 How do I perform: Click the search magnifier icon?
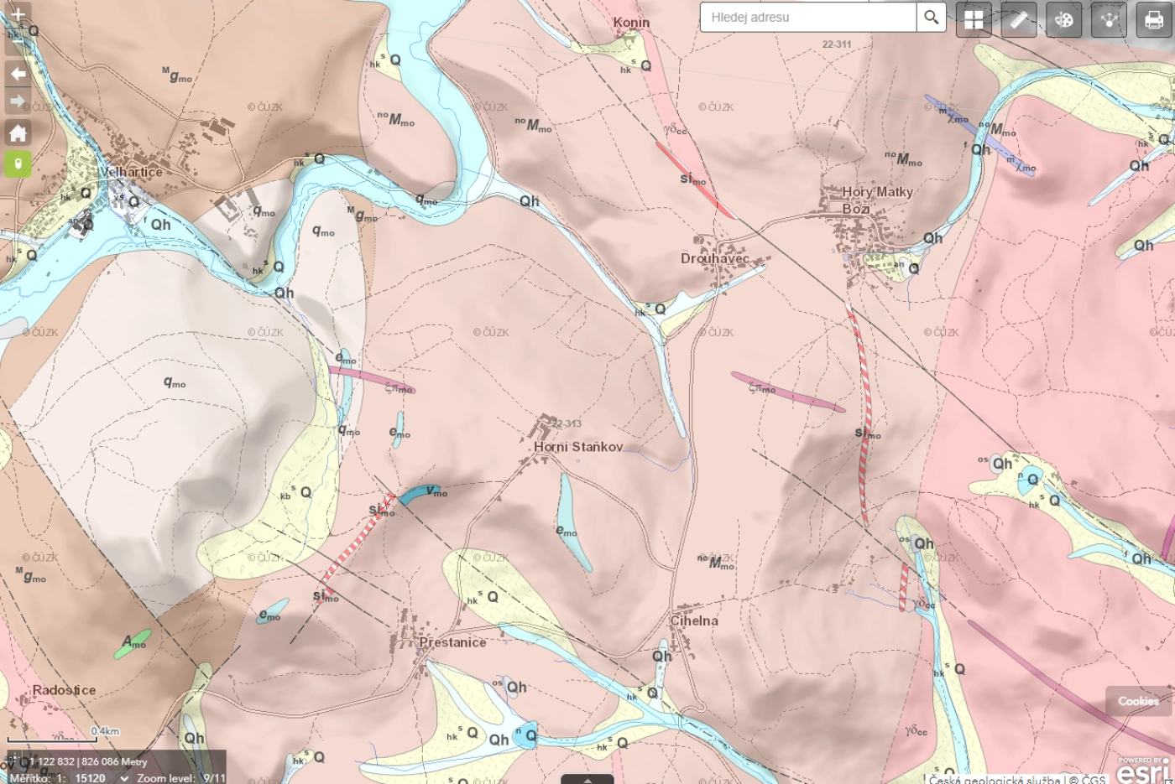point(931,18)
